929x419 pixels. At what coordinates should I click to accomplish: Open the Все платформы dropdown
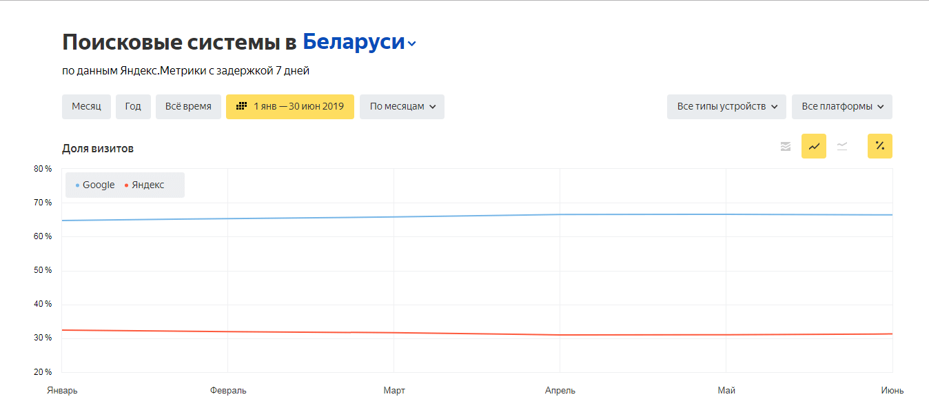coord(841,106)
